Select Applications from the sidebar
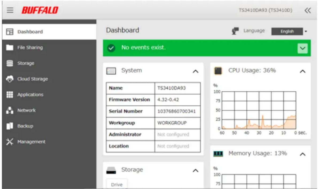This screenshot has width=318, height=189. pyautogui.click(x=49, y=94)
